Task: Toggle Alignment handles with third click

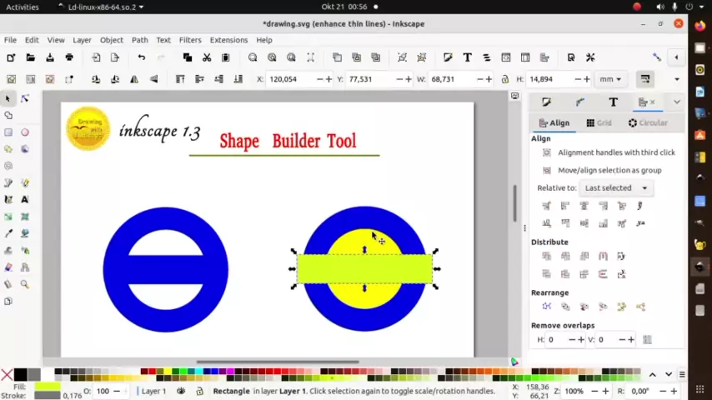Action: (547, 152)
